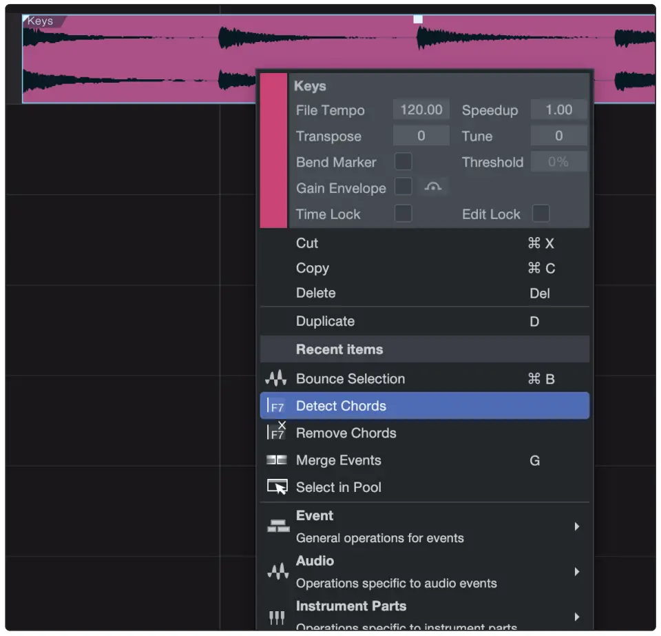
Task: Choose Delete from the context menu
Action: pyautogui.click(x=425, y=293)
